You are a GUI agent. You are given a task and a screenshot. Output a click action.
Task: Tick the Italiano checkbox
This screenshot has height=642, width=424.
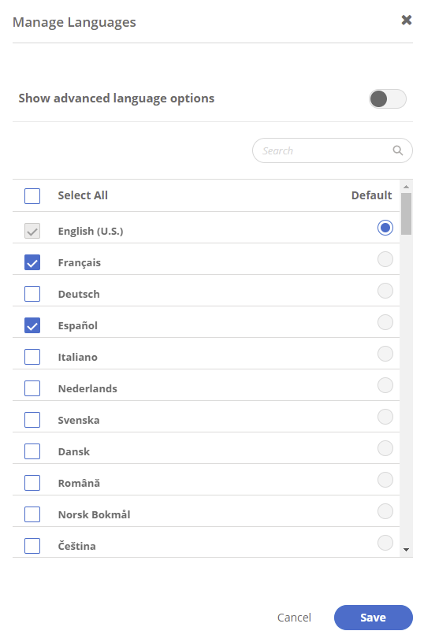pos(32,357)
